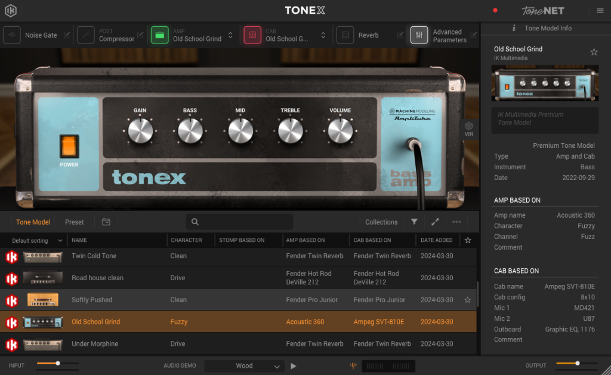
Task: Sort by CAB BASED ON column
Action: point(372,240)
